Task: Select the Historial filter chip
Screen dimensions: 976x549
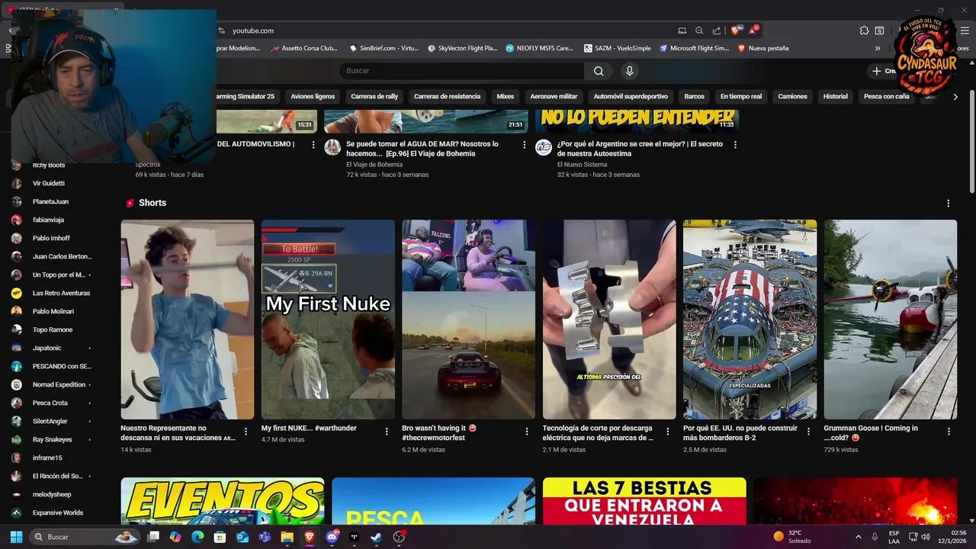Action: click(x=835, y=97)
